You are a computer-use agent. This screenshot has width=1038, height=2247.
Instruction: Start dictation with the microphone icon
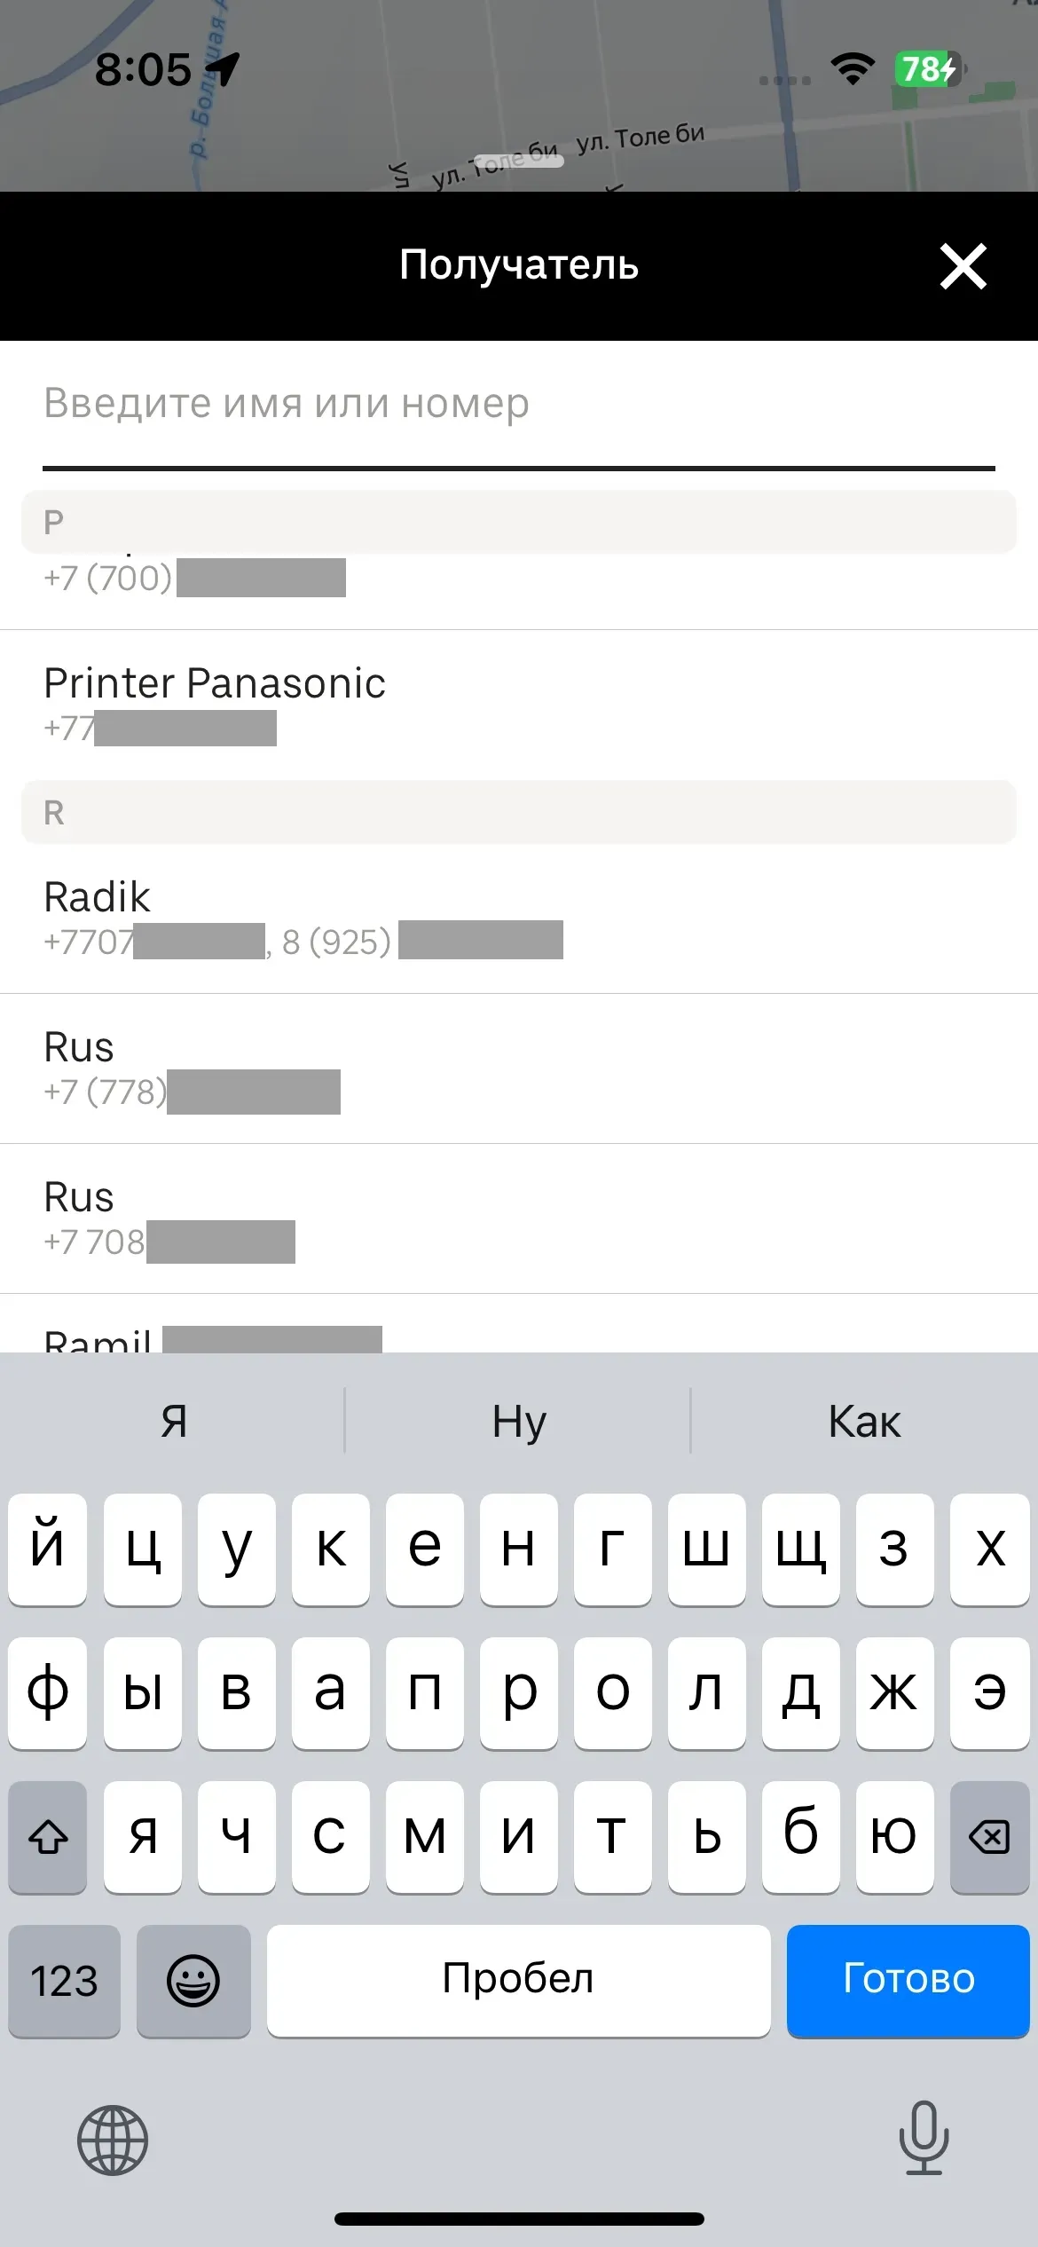924,2138
